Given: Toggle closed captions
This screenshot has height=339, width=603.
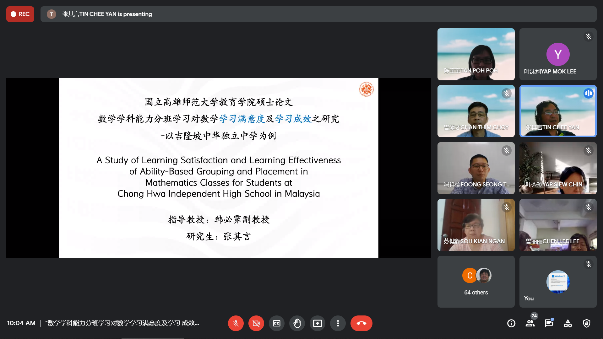Looking at the screenshot, I should click(x=276, y=323).
